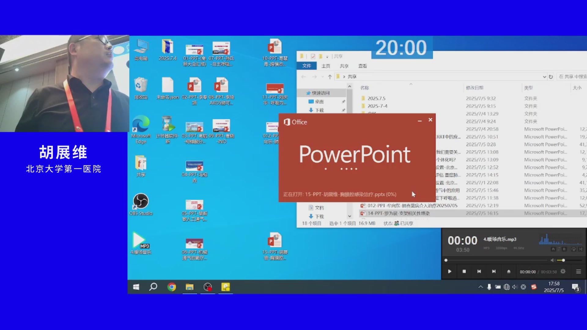Open the 查看 ribbon tab

pyautogui.click(x=363, y=66)
